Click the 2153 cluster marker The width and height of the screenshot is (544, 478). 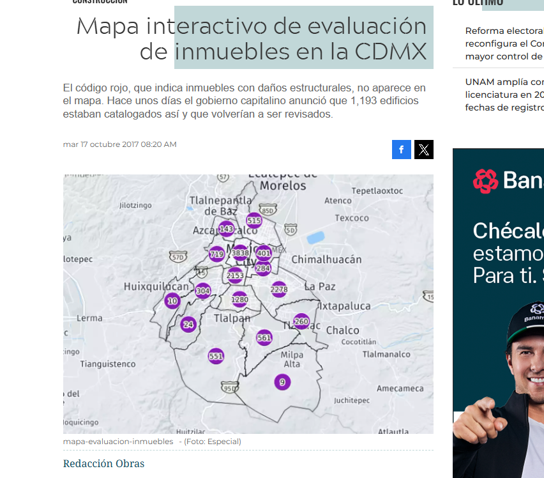(x=234, y=275)
